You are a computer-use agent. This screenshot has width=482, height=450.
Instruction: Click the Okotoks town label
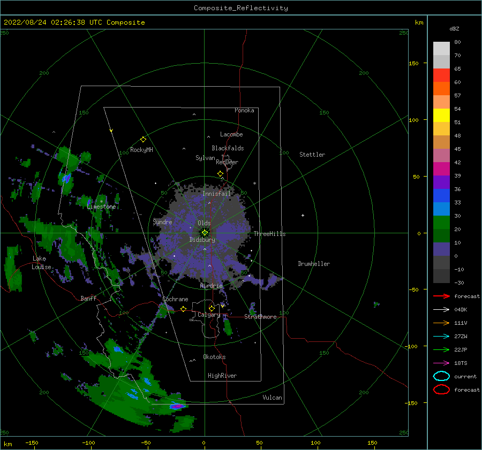tap(214, 357)
